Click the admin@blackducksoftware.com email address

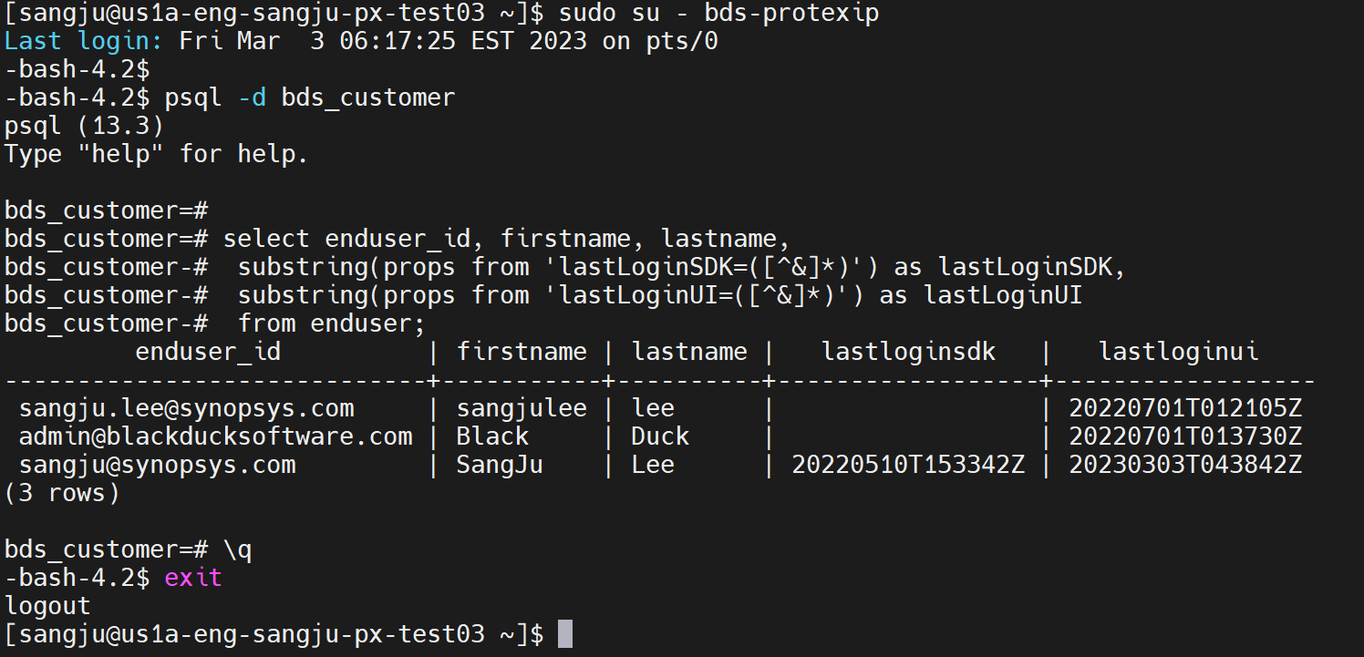pyautogui.click(x=216, y=436)
